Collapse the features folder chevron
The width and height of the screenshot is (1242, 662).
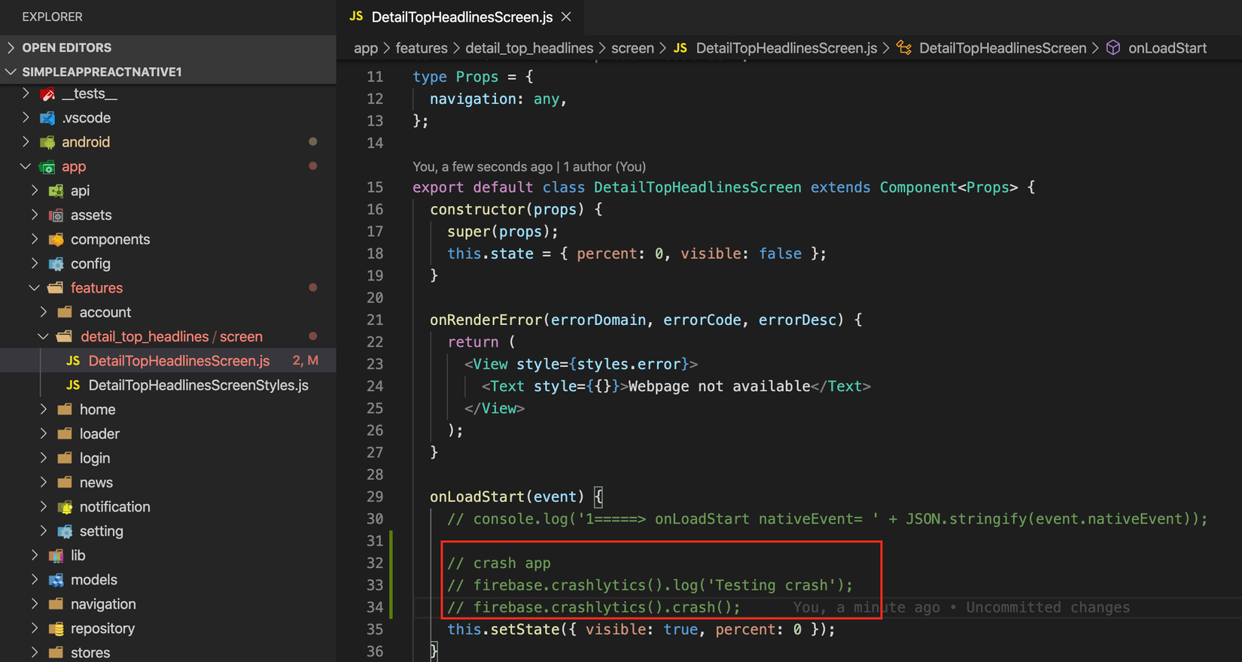(x=35, y=288)
